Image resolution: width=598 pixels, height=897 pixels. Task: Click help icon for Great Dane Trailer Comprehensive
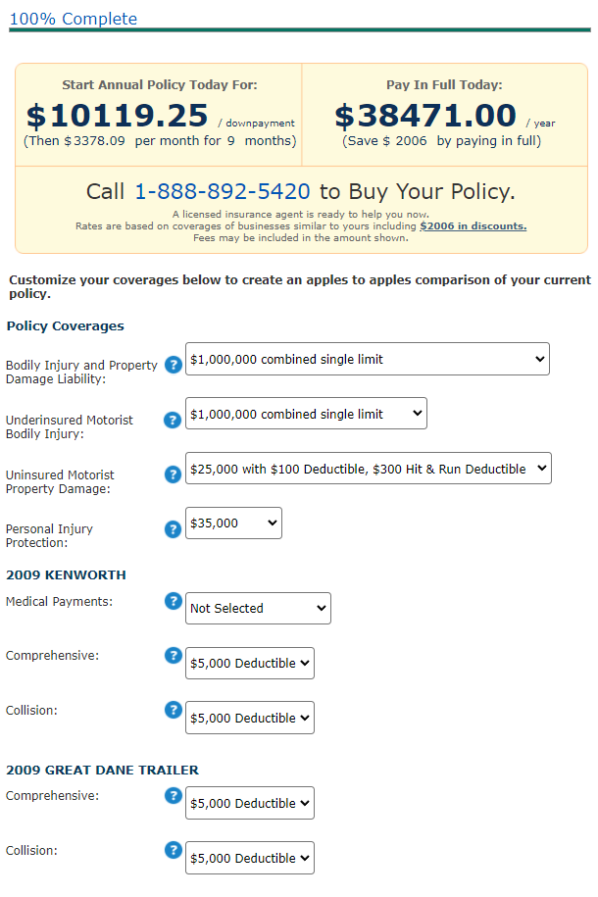pyautogui.click(x=173, y=795)
